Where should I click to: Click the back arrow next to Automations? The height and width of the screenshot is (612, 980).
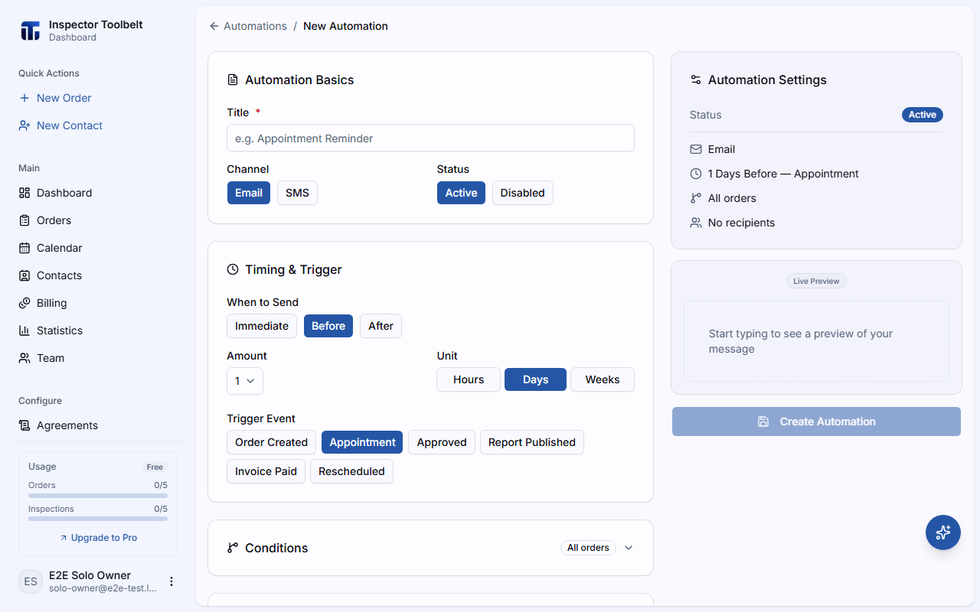point(214,26)
